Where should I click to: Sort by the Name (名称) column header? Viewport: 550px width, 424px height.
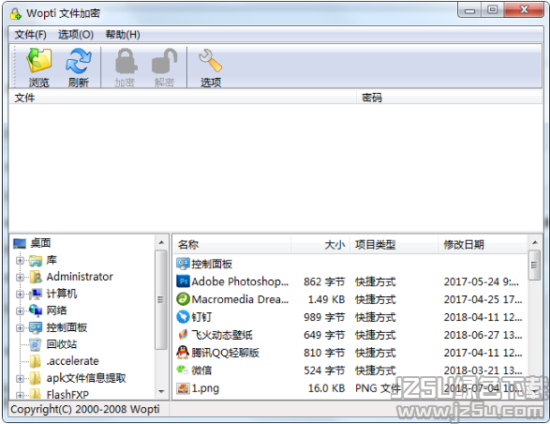[x=232, y=245]
